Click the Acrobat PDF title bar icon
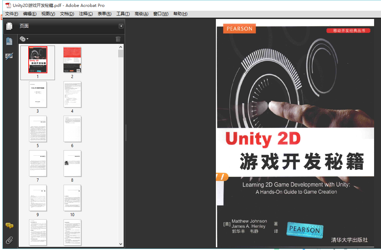 (x=8, y=5)
